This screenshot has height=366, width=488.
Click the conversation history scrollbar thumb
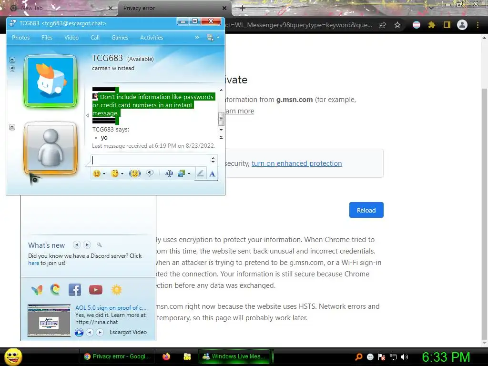221,118
